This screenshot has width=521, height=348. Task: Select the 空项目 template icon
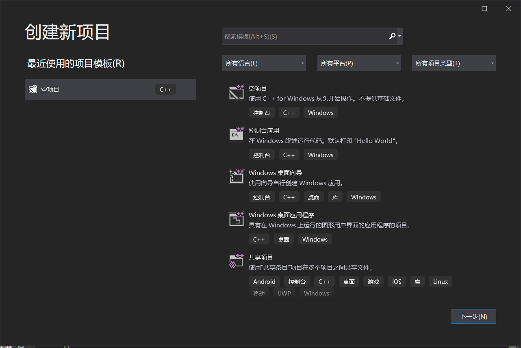(236, 92)
